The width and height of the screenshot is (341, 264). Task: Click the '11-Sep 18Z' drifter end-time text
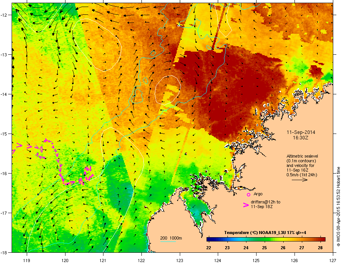click(x=262, y=207)
